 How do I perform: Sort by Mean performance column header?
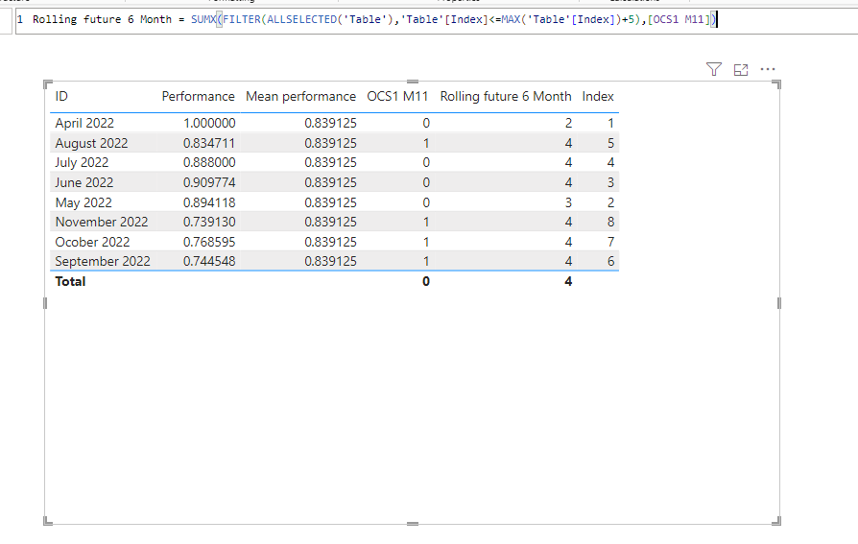pos(301,96)
